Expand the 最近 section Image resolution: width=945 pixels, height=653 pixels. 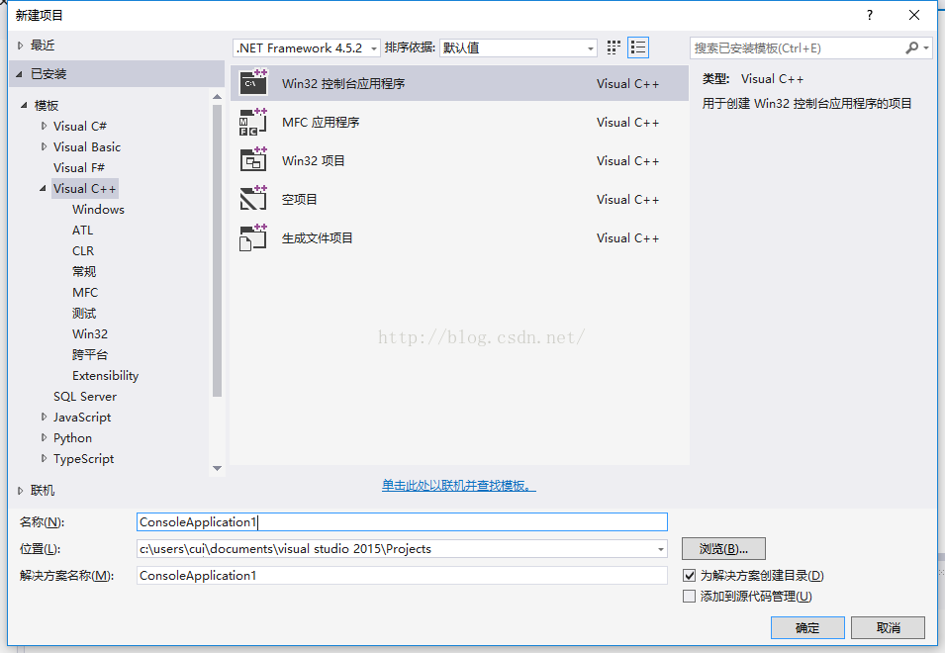21,46
